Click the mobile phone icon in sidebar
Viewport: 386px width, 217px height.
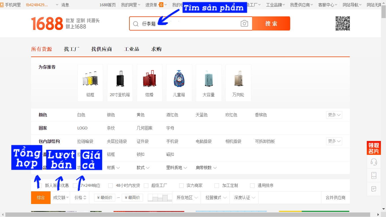pos(374,175)
